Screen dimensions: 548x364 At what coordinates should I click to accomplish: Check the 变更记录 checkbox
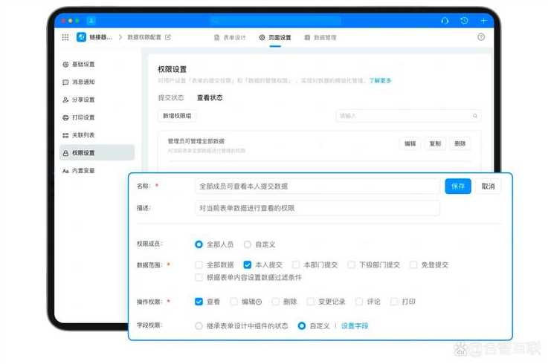310,302
